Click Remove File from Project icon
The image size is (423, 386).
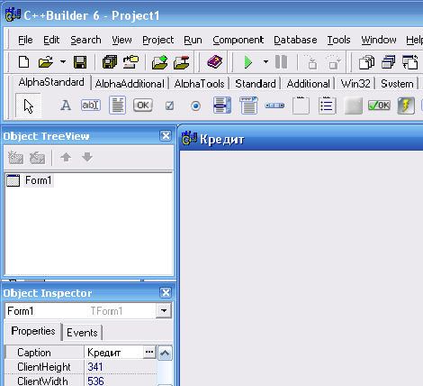(182, 62)
